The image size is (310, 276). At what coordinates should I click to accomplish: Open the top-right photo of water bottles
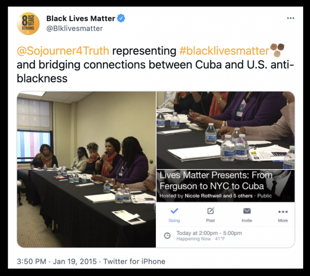tap(226, 130)
